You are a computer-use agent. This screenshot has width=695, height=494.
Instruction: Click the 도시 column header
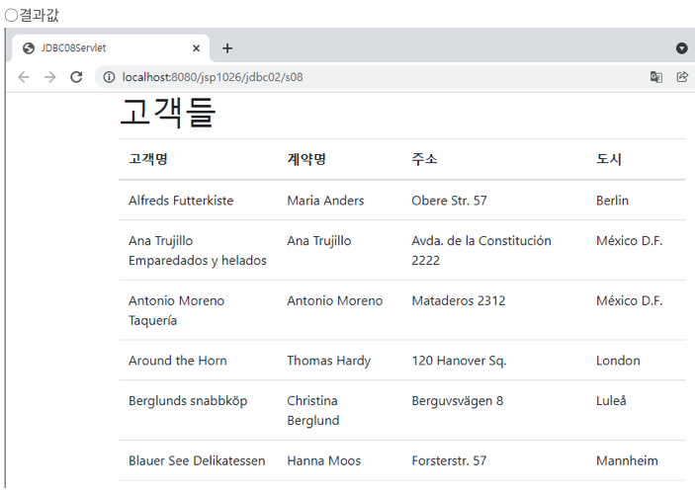[x=609, y=159]
